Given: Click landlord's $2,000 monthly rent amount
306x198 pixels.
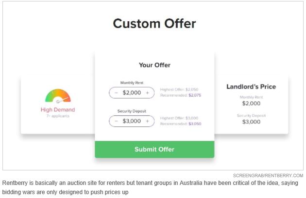Looking at the screenshot, I should [x=251, y=104].
